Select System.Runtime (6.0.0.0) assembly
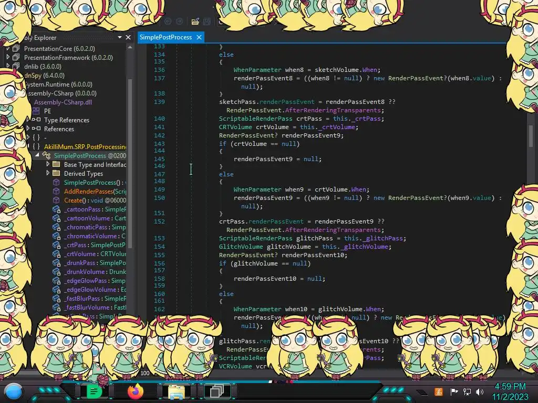This screenshot has width=538, height=403. 59,84
